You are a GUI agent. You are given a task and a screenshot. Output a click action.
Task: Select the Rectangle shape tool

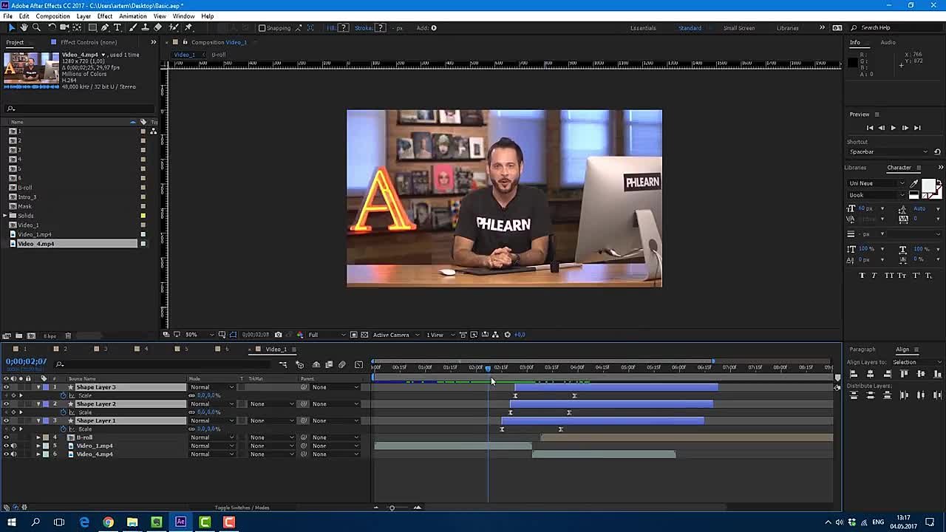point(92,27)
